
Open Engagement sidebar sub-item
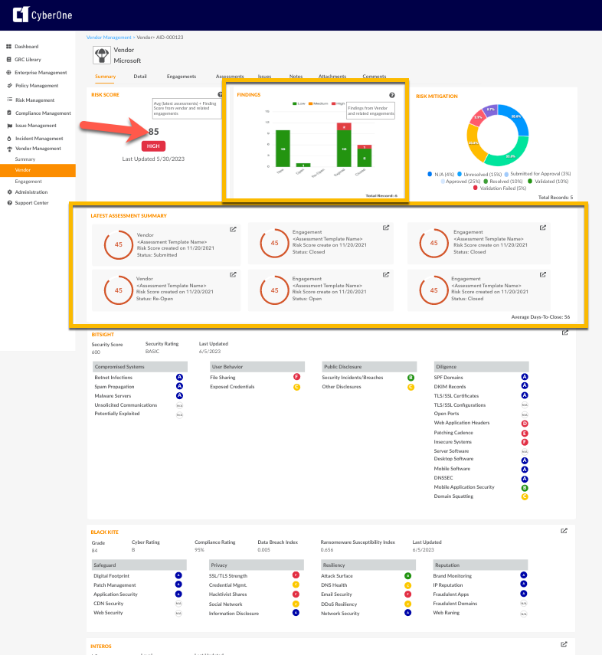28,182
